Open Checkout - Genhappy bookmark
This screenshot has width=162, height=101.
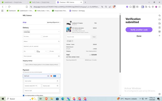click(77, 11)
